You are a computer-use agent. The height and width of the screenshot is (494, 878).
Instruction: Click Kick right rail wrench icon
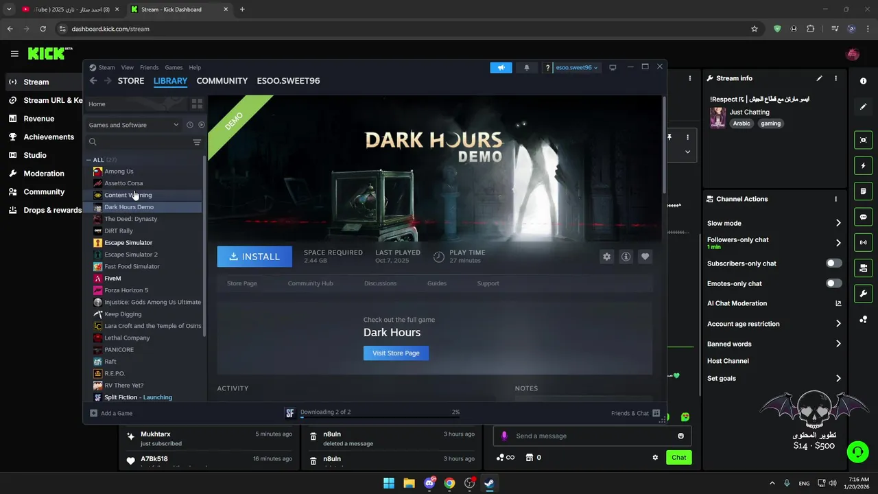click(863, 294)
